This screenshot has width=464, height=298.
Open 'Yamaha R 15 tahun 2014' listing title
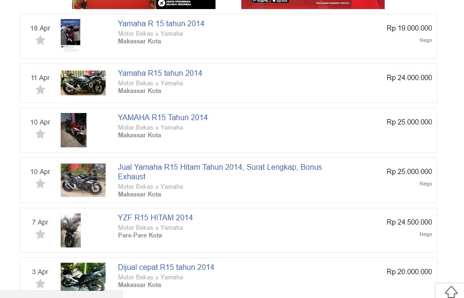point(161,23)
